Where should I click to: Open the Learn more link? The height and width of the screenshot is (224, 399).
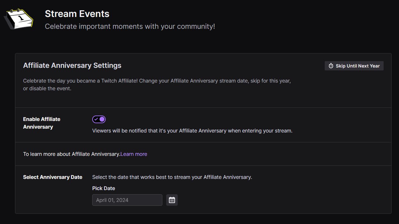point(134,154)
